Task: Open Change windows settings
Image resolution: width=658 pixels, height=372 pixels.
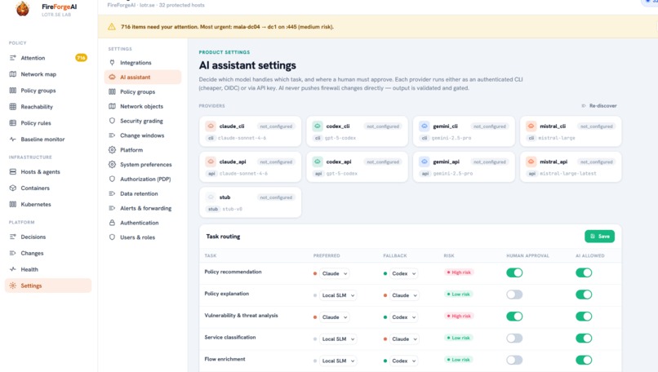Action: pyautogui.click(x=143, y=135)
